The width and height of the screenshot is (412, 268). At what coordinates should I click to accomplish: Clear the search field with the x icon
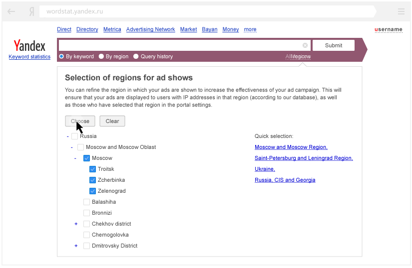[x=305, y=45]
